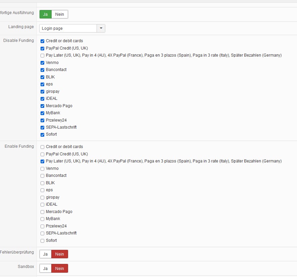Uncheck Przelewy24 under Disable Funding

(43, 120)
